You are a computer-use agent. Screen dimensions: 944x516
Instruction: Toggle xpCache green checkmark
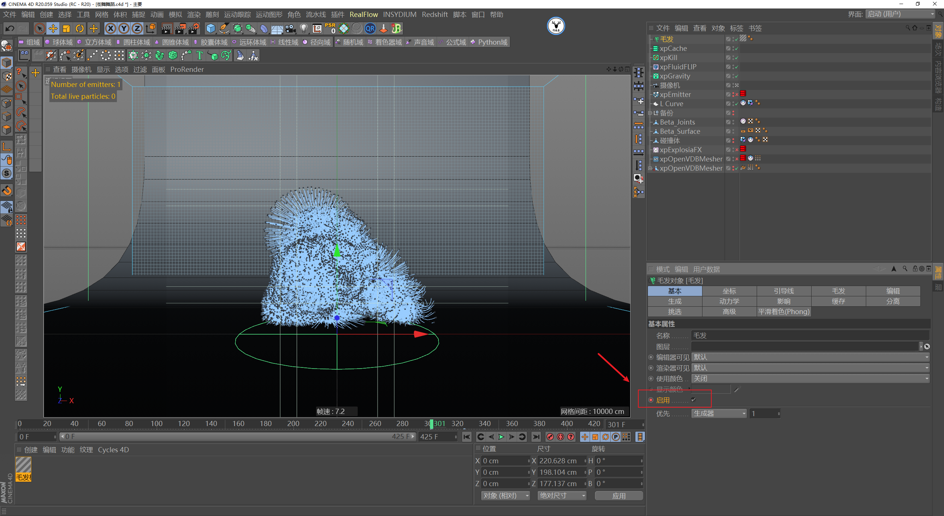(736, 49)
